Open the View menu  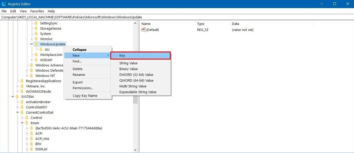point(23,11)
